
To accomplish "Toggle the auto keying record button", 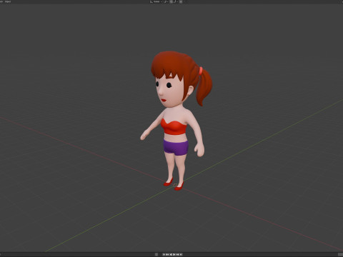I will coord(156,254).
